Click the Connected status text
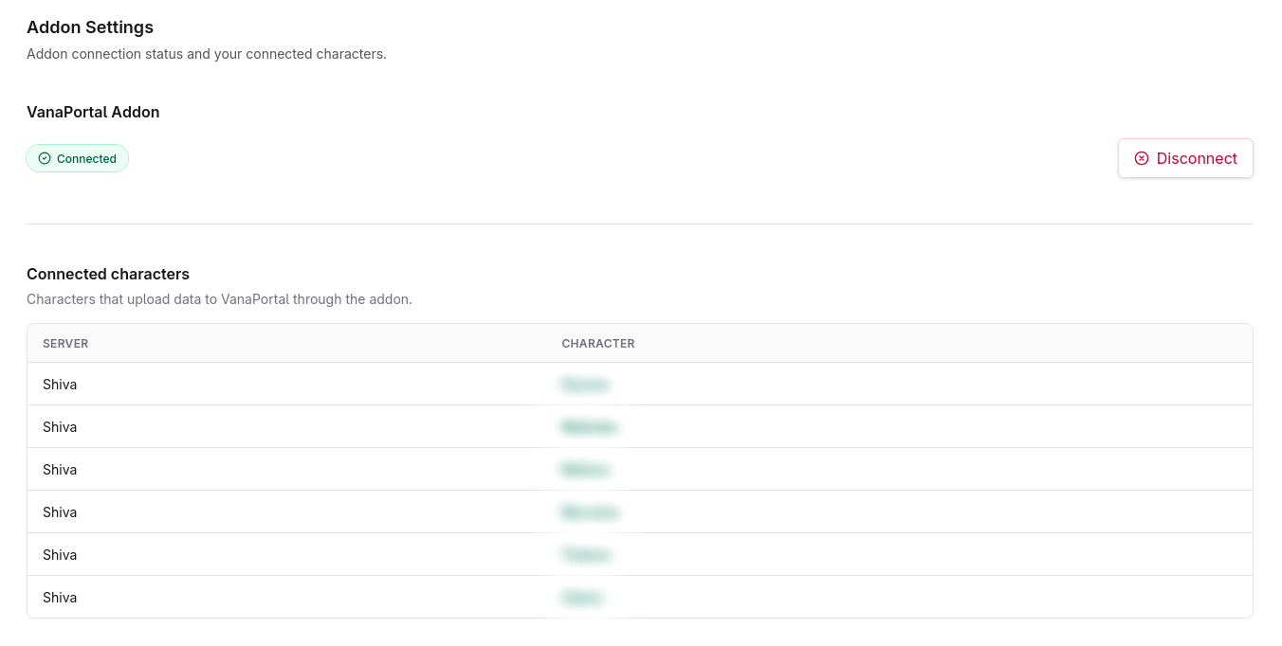1282x646 pixels. [x=86, y=159]
